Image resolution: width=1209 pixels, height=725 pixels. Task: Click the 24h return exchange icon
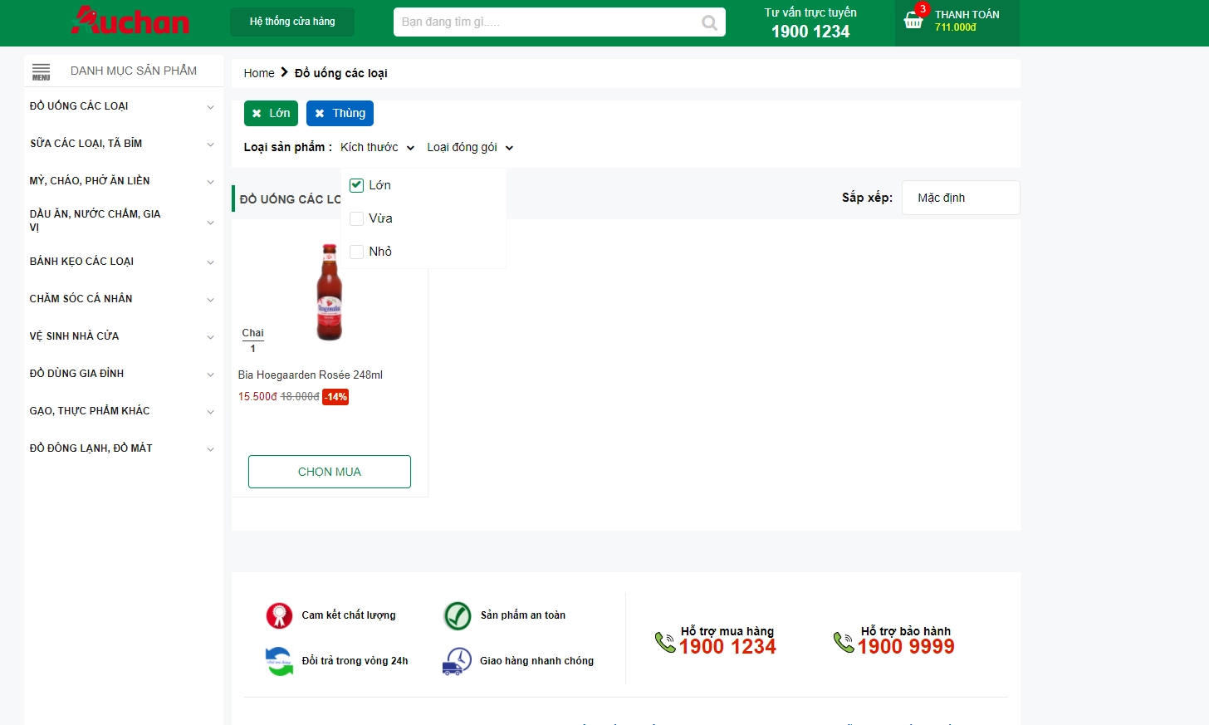[279, 661]
